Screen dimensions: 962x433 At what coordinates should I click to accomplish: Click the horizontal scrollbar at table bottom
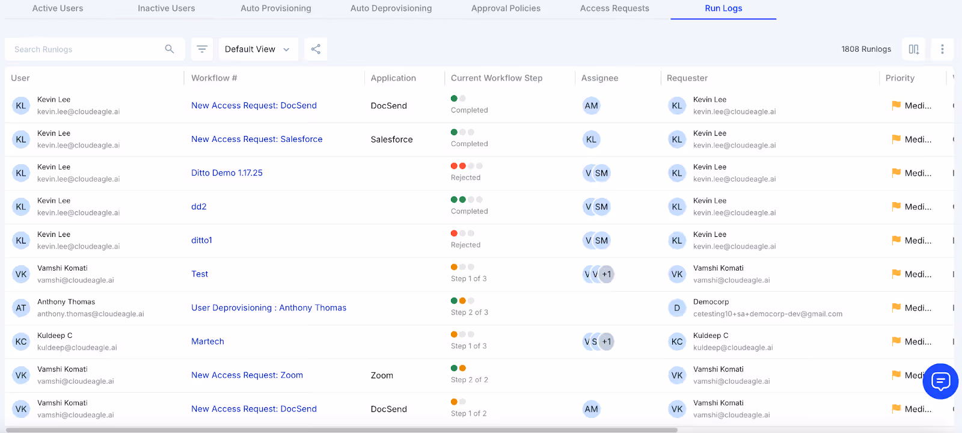[x=342, y=430]
